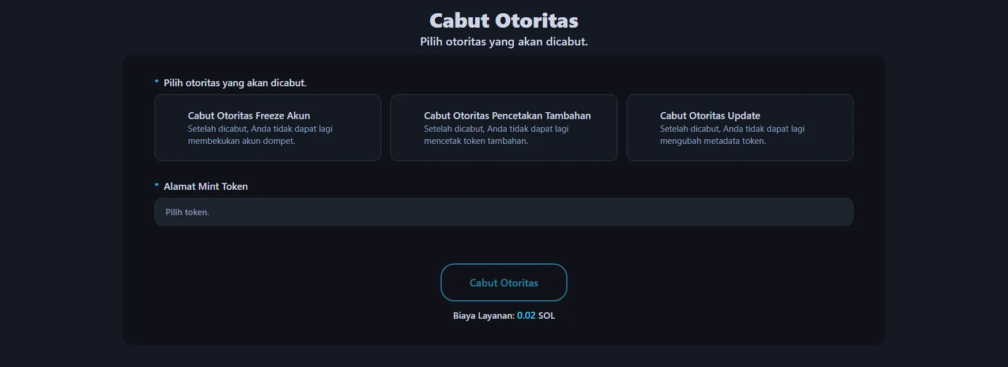Click the Pencetakan Tambahan card title text
The width and height of the screenshot is (1008, 367).
(507, 116)
